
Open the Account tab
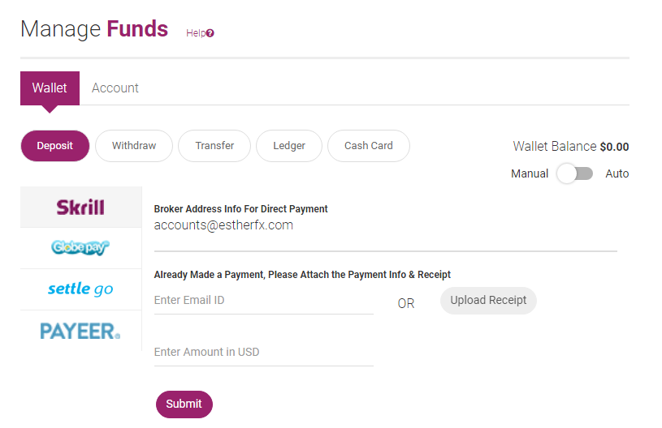click(x=115, y=88)
